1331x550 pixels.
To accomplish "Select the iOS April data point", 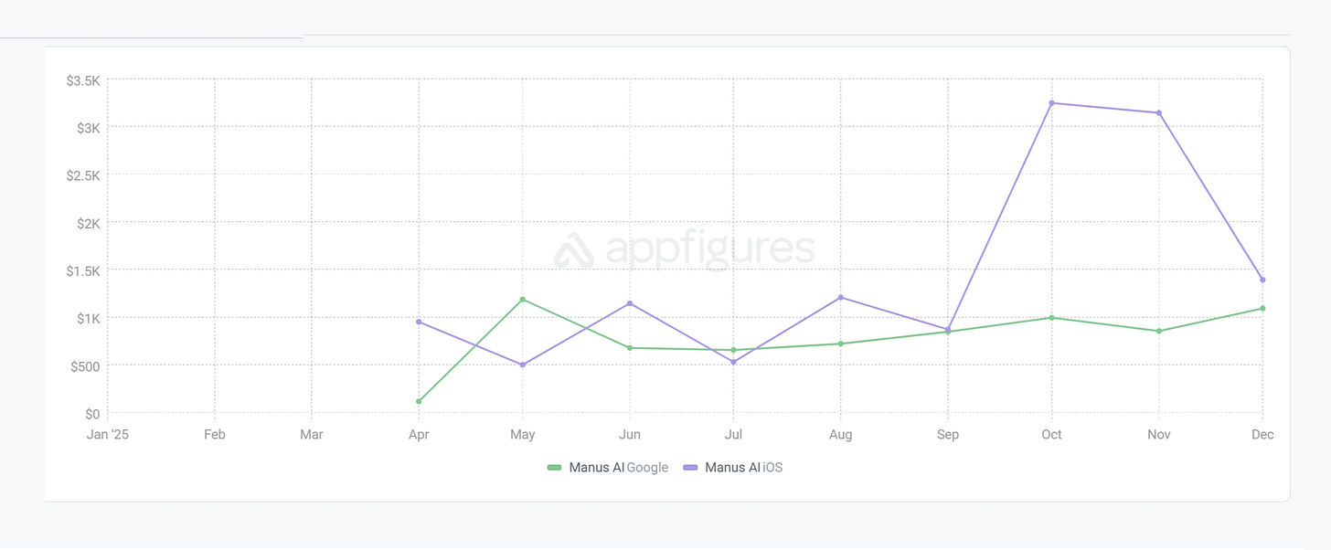I will (419, 322).
